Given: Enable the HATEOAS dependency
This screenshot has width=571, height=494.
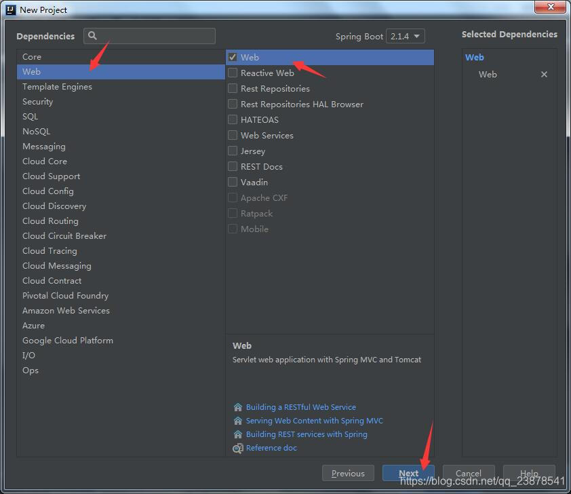Looking at the screenshot, I should coord(233,119).
